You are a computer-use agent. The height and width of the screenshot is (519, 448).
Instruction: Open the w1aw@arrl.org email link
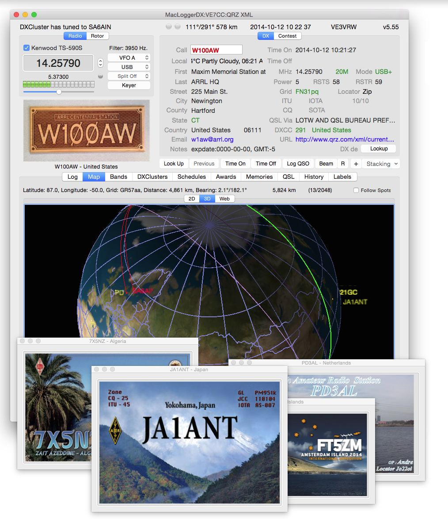point(212,139)
